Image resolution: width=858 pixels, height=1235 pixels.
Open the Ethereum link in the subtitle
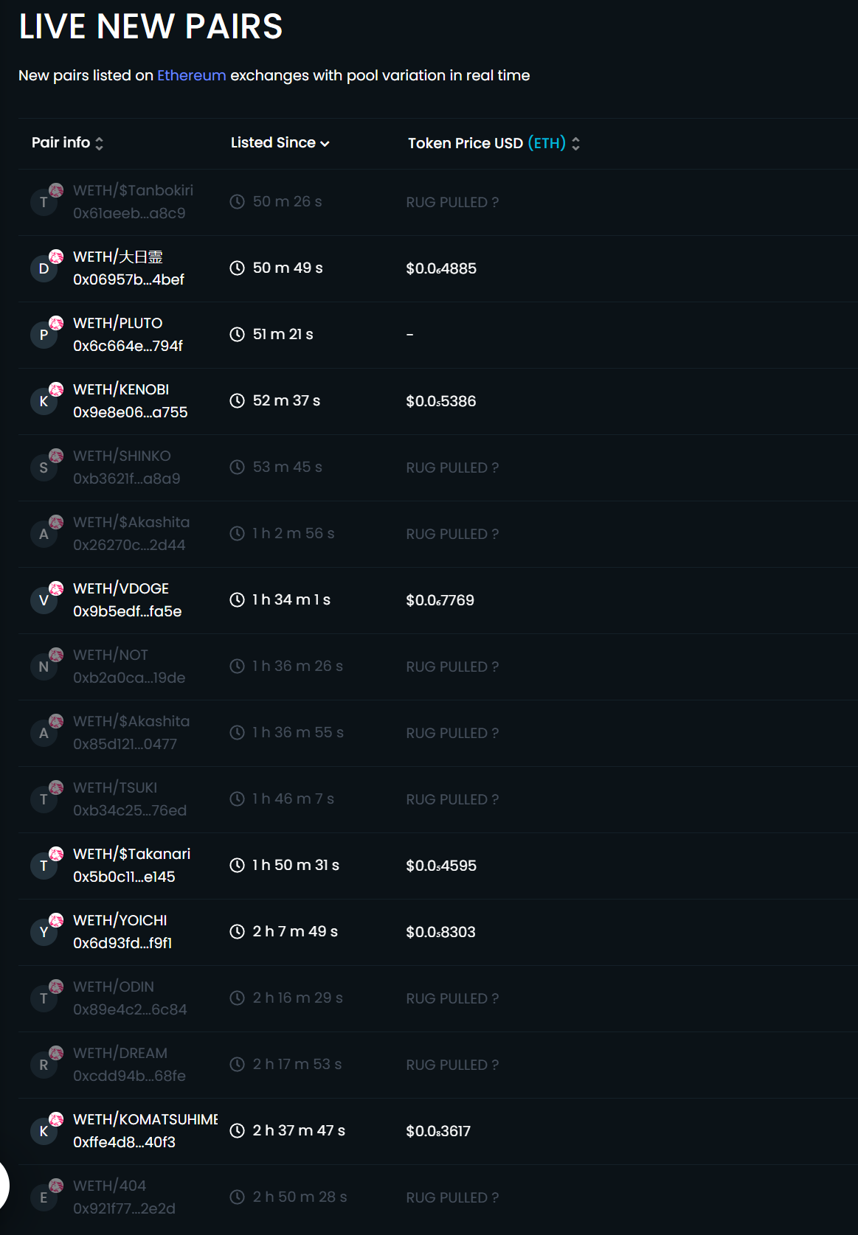pos(192,75)
